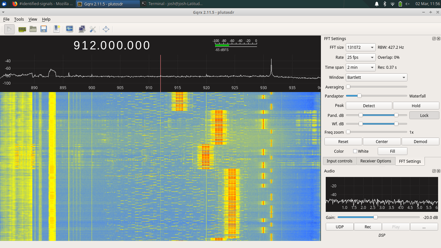This screenshot has width=441, height=248.
Task: Click the Res: 0.37 s label
Action: point(387,67)
